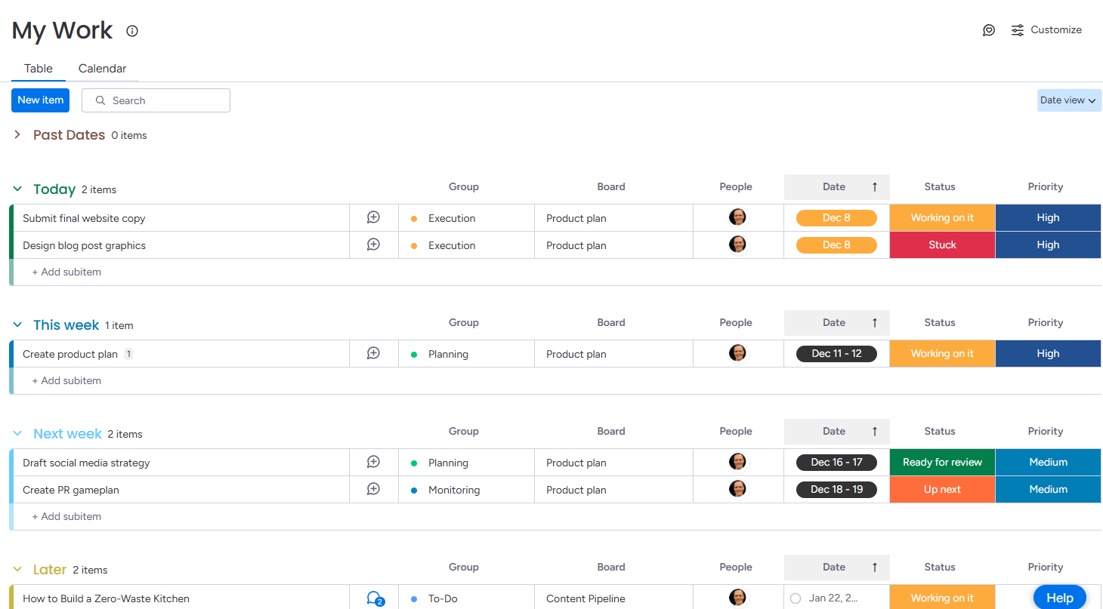This screenshot has height=609, width=1103.
Task: Expand the Past Dates section
Action: click(17, 135)
